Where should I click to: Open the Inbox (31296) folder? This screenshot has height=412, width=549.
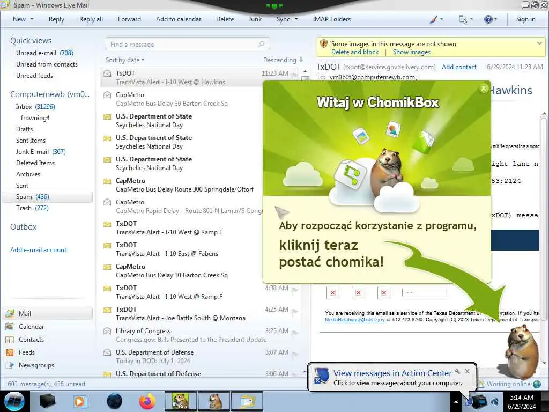pyautogui.click(x=35, y=107)
